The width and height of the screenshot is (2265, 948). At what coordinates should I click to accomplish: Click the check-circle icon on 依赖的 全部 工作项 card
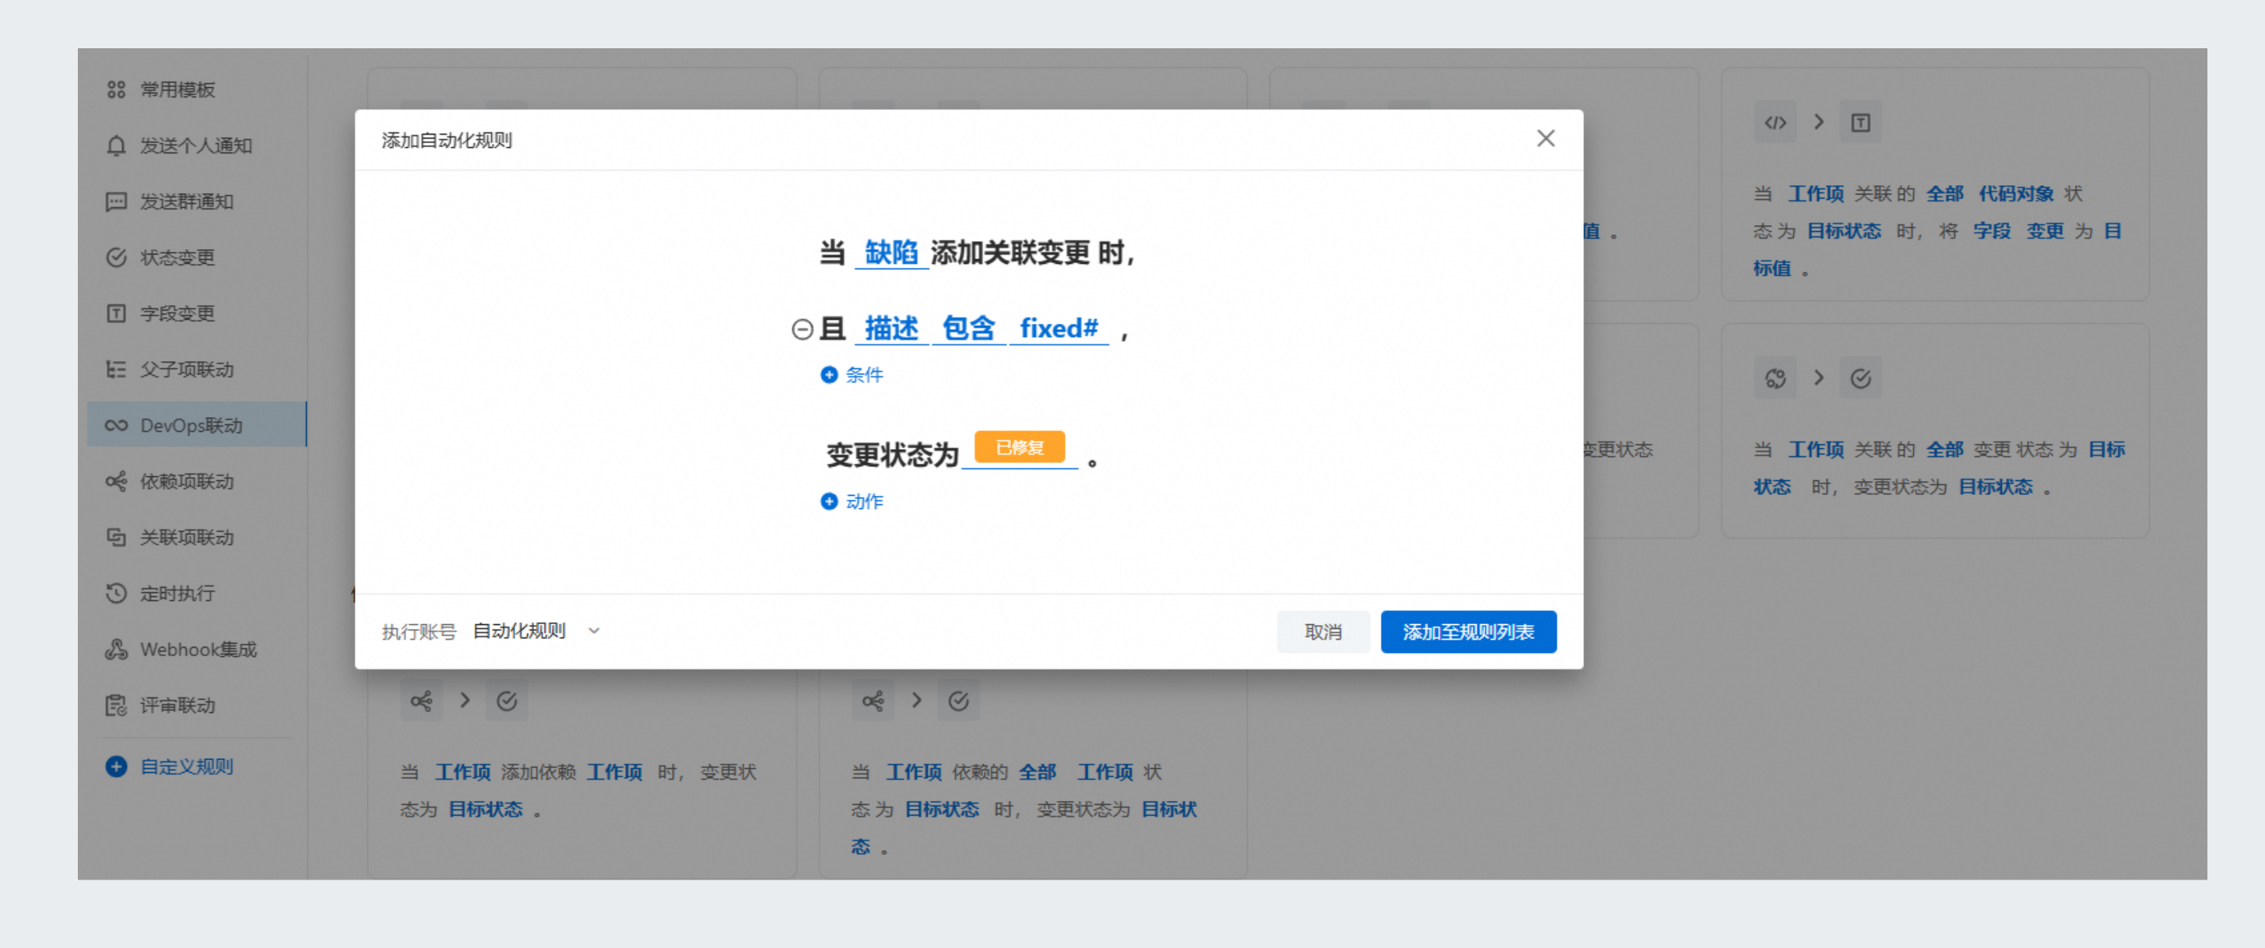click(x=957, y=701)
